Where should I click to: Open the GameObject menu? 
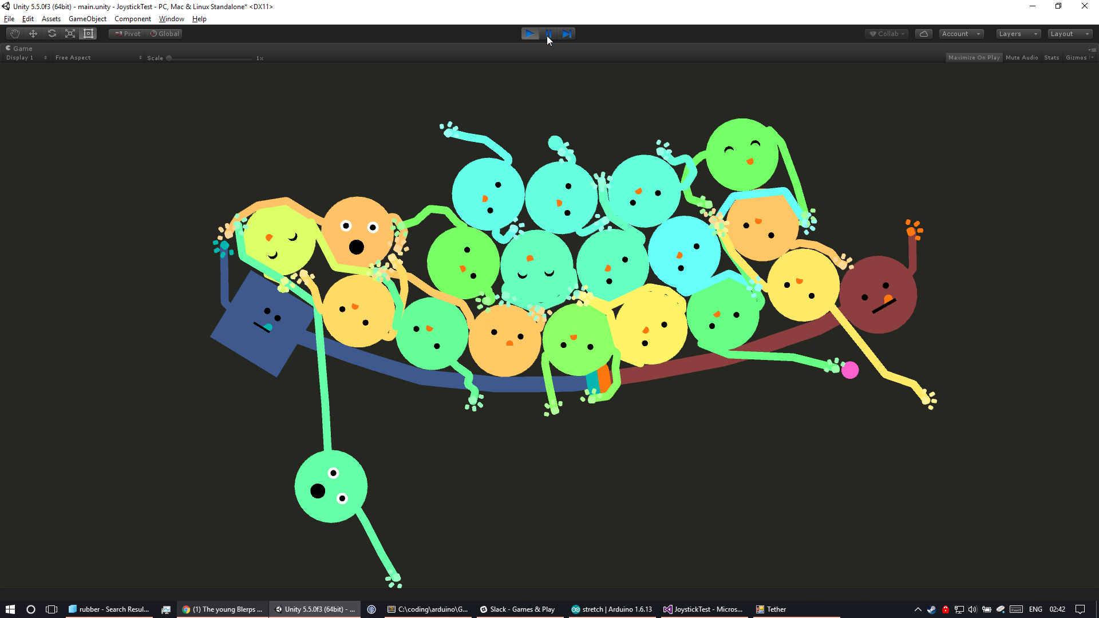(x=87, y=19)
